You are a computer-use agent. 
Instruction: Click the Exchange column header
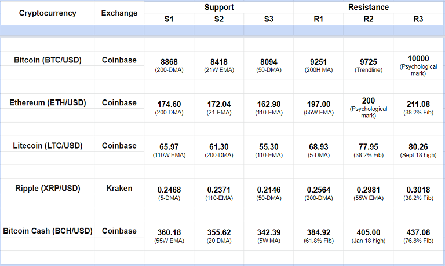tap(119, 13)
